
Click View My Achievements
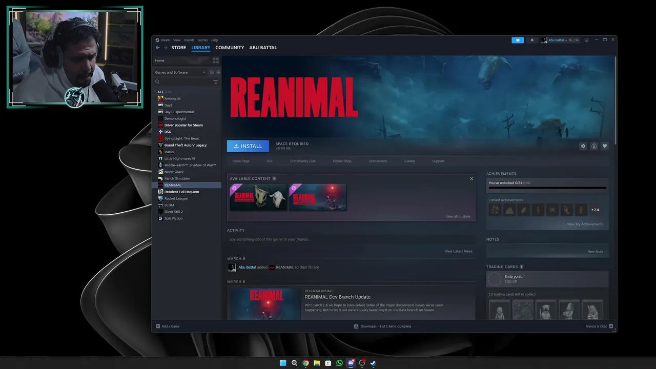click(x=585, y=224)
